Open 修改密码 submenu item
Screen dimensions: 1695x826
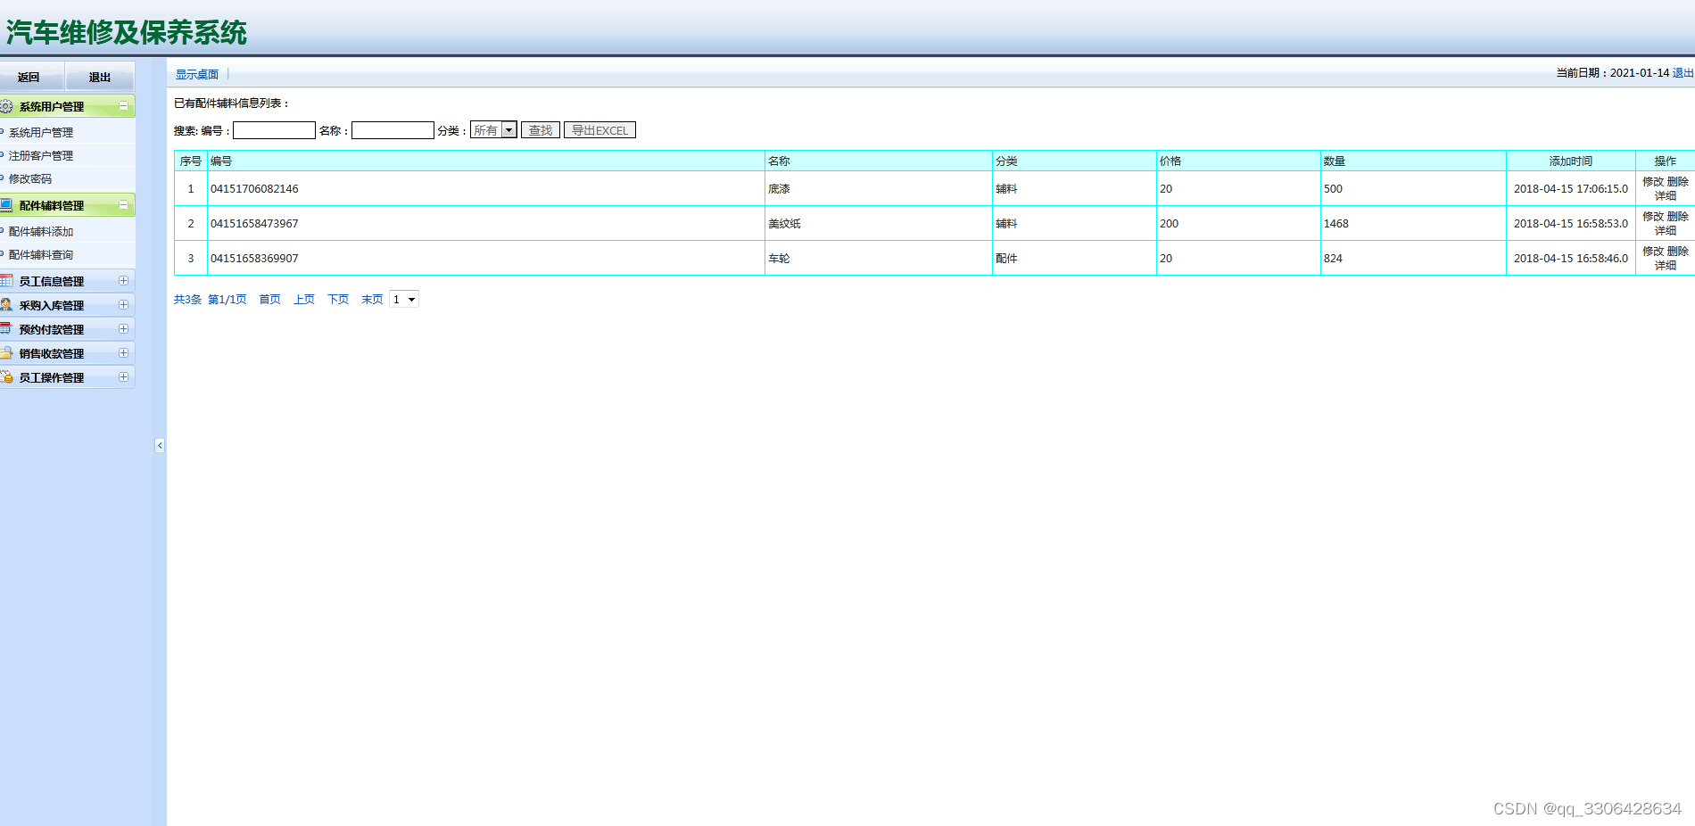coord(30,179)
